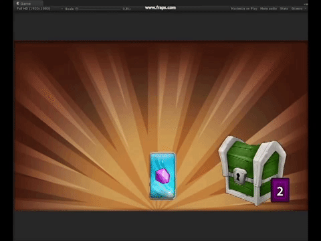Toggle Mute audio

pos(268,9)
